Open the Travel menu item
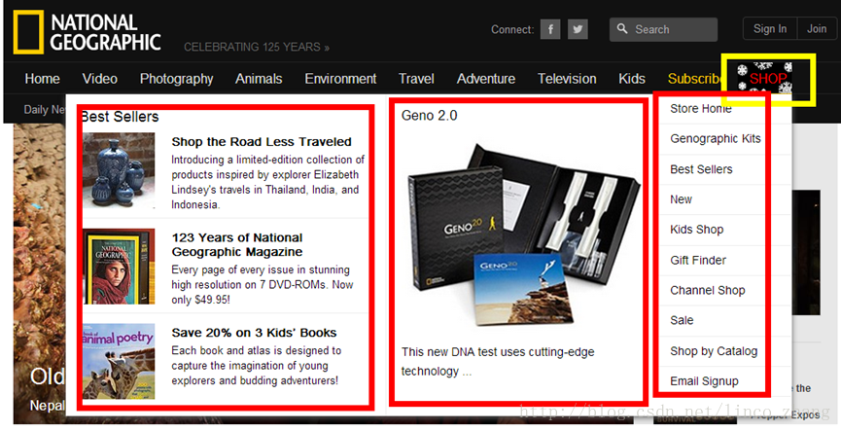Screen dimensions: 841x431 coord(416,79)
